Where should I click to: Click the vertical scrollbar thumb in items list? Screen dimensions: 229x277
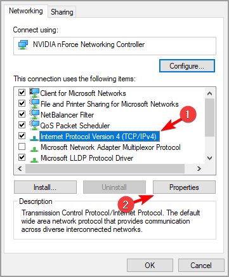point(209,118)
